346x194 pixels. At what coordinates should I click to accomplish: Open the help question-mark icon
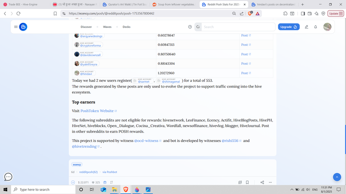point(190,27)
